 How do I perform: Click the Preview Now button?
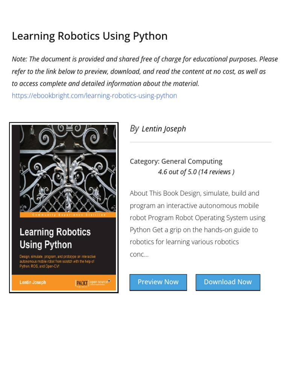pos(158,282)
